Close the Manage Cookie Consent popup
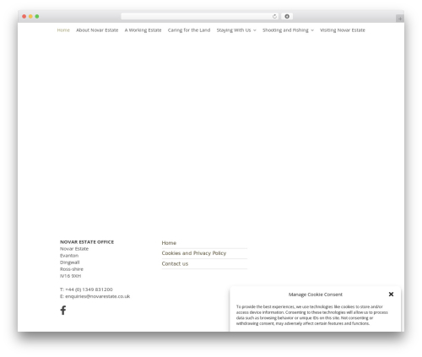This screenshot has width=422, height=357. (x=391, y=294)
